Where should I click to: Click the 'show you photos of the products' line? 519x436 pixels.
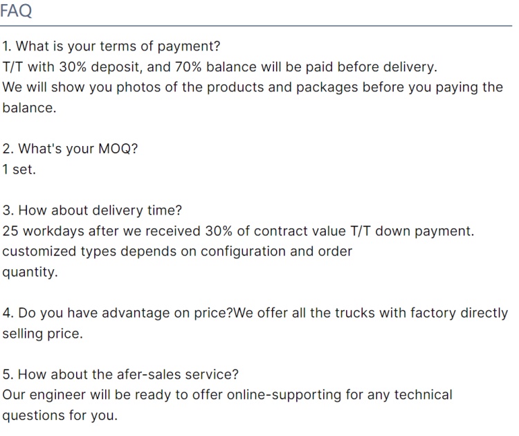tap(253, 88)
